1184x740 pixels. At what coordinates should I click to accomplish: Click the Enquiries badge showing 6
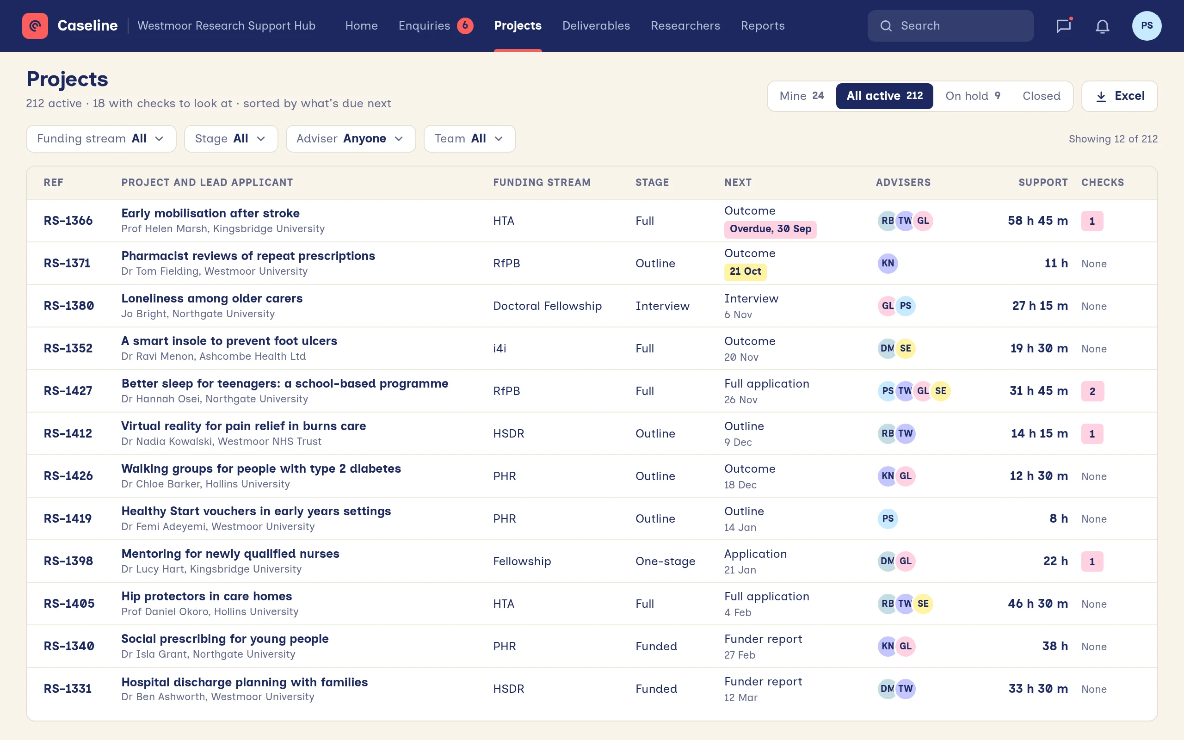(x=465, y=25)
